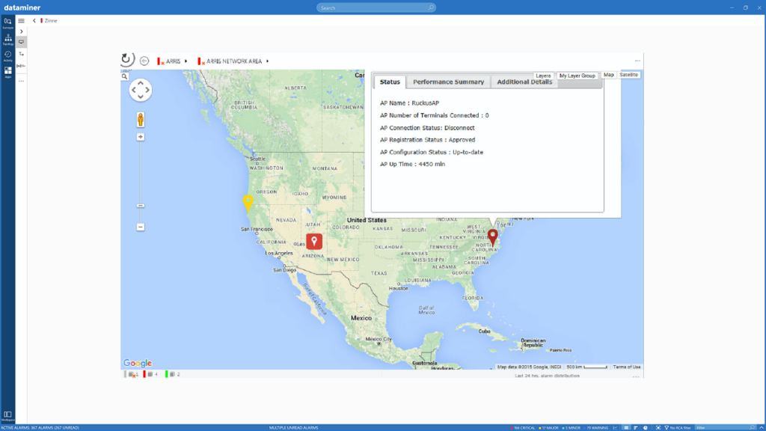
Task: Select the highlighted visual view icon
Action: click(22, 42)
